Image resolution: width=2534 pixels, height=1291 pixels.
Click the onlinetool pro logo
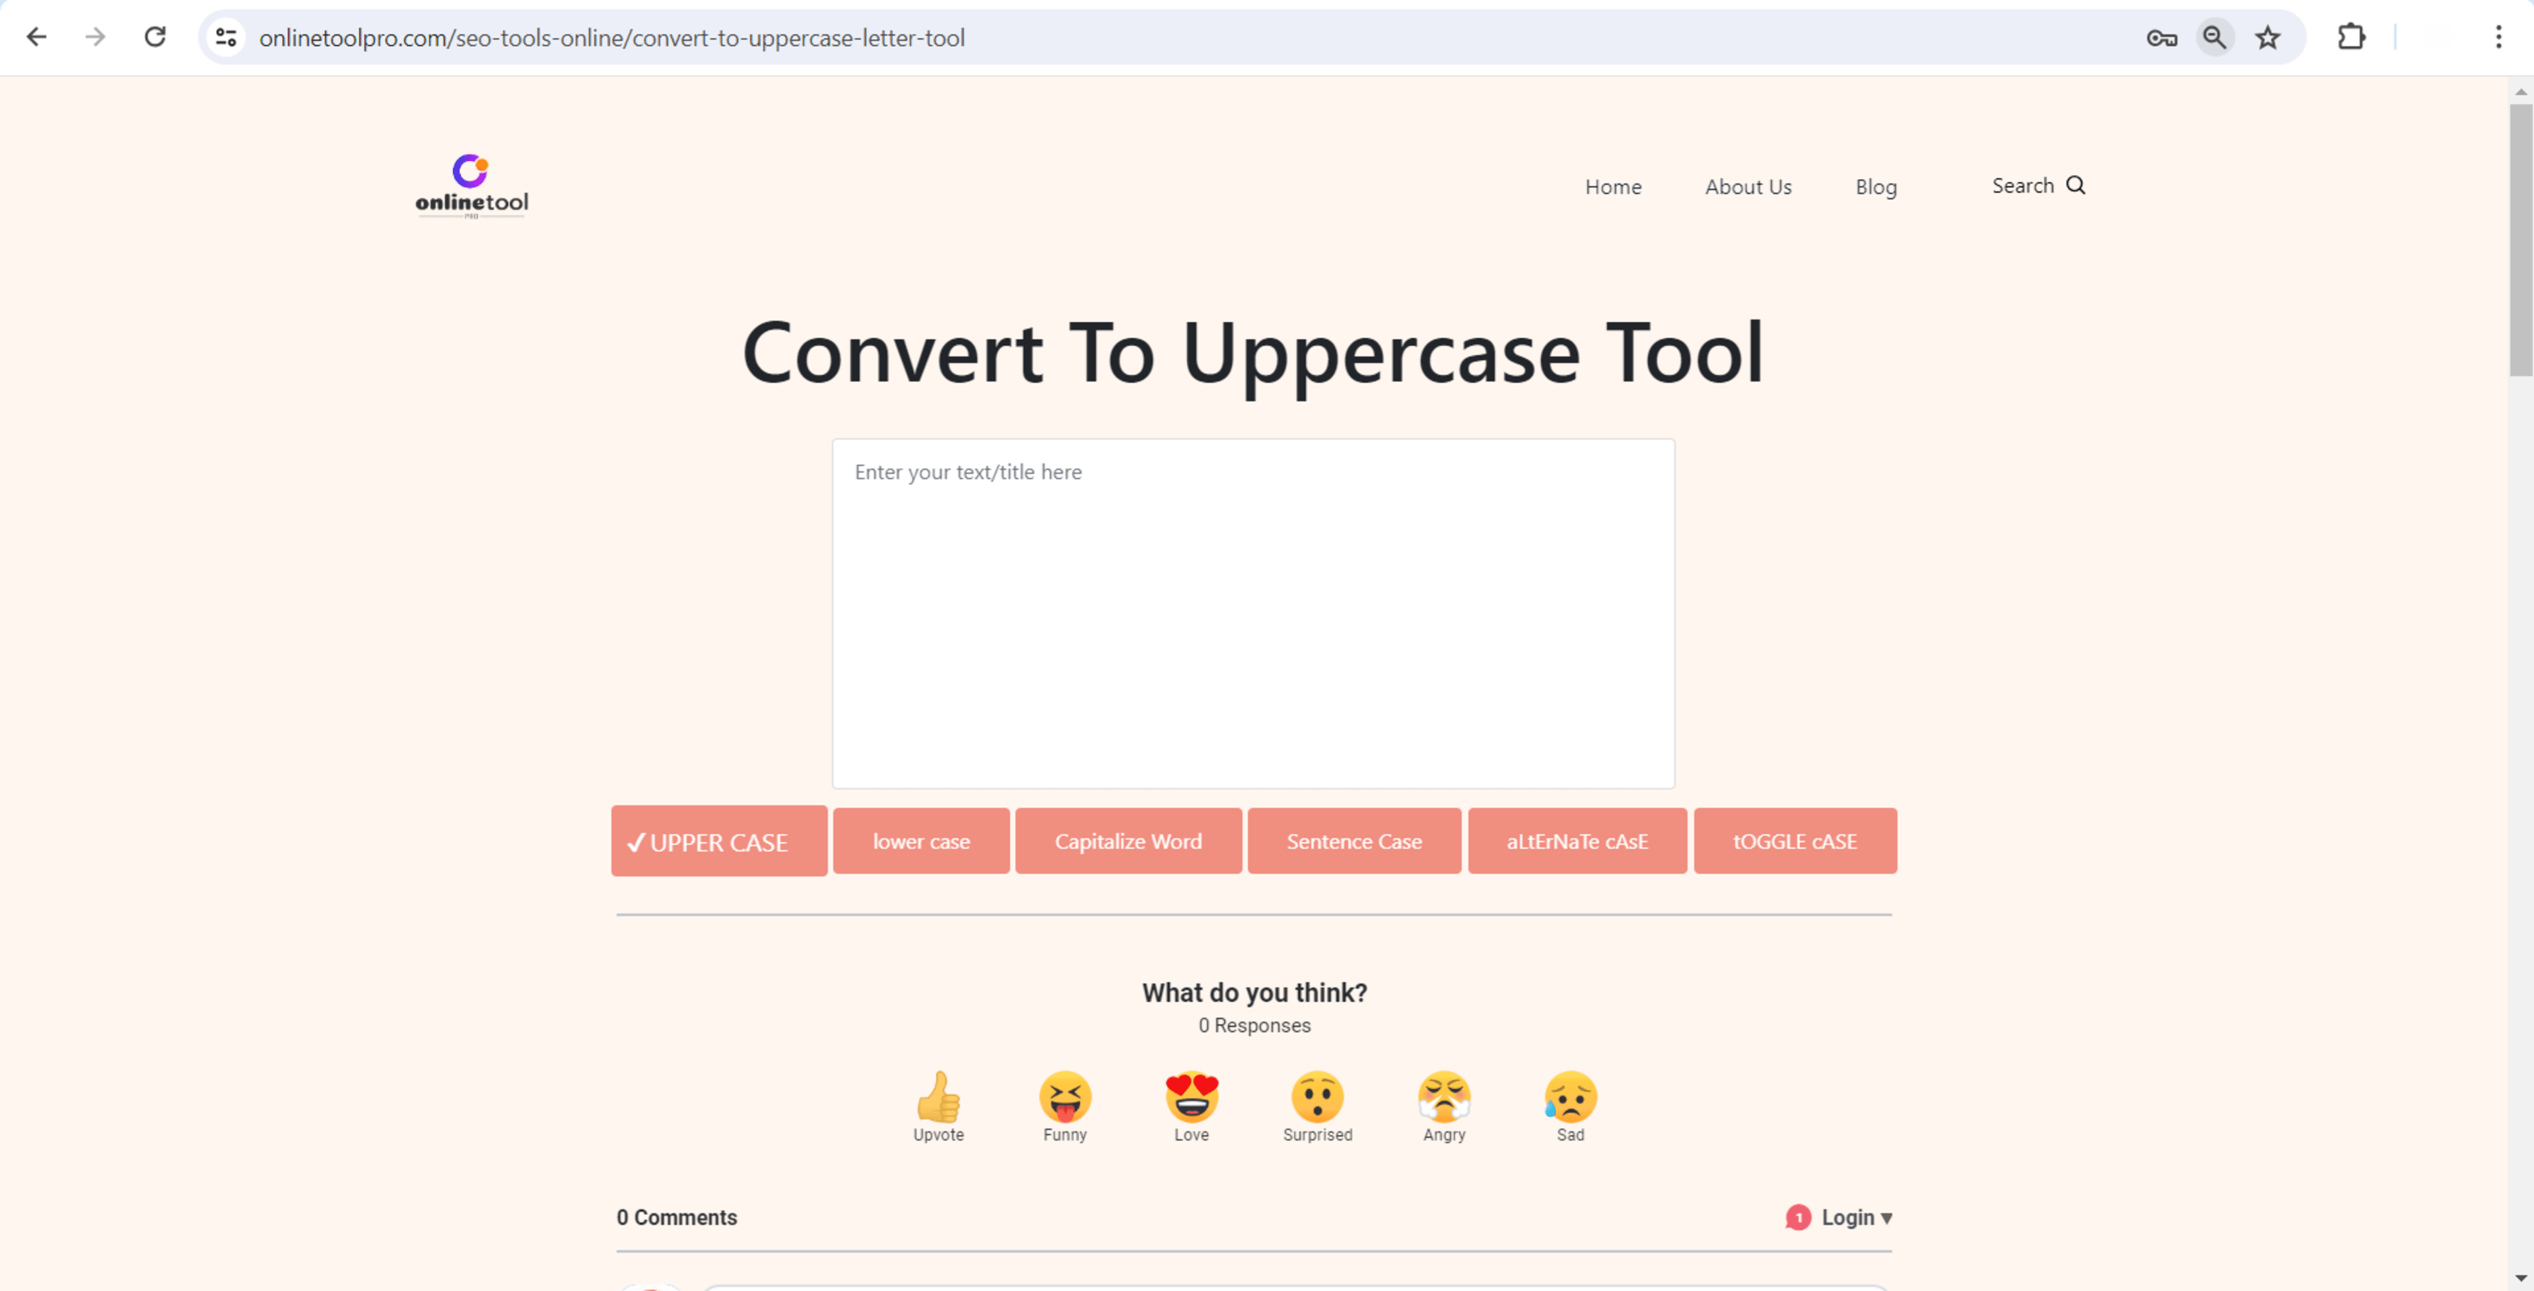(x=471, y=186)
